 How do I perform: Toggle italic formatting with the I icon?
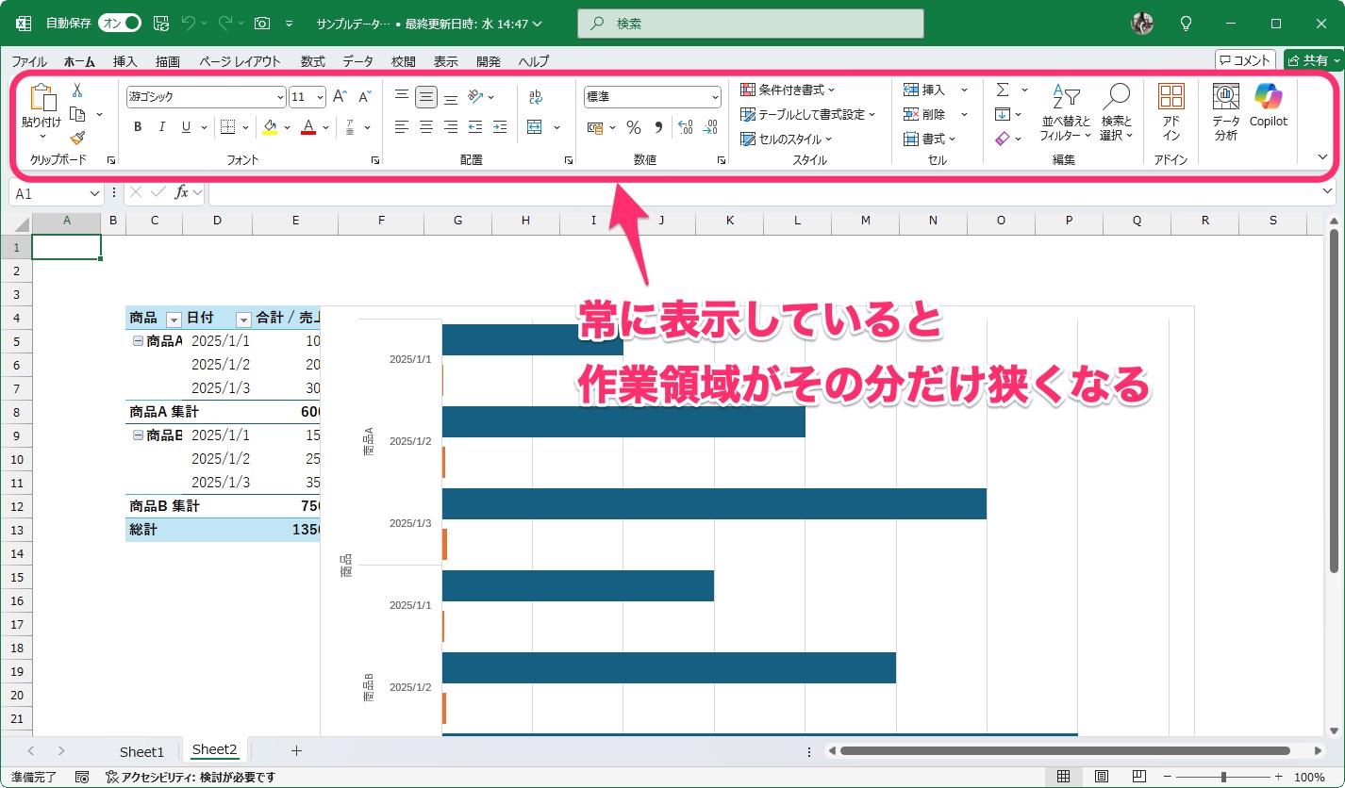tap(160, 126)
